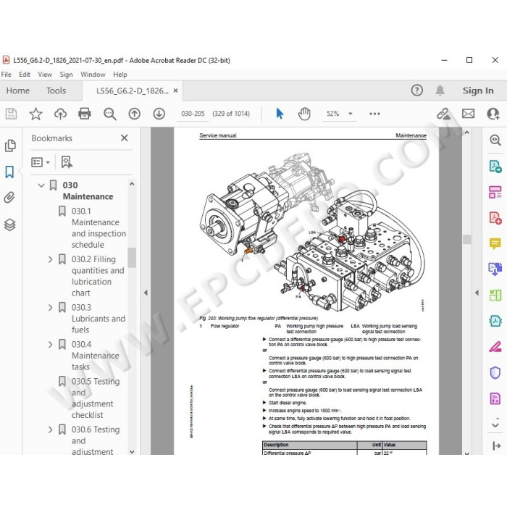The width and height of the screenshot is (507, 507).
Task: Open 030.5 Testing and adjustment checklist
Action: pyautogui.click(x=96, y=398)
